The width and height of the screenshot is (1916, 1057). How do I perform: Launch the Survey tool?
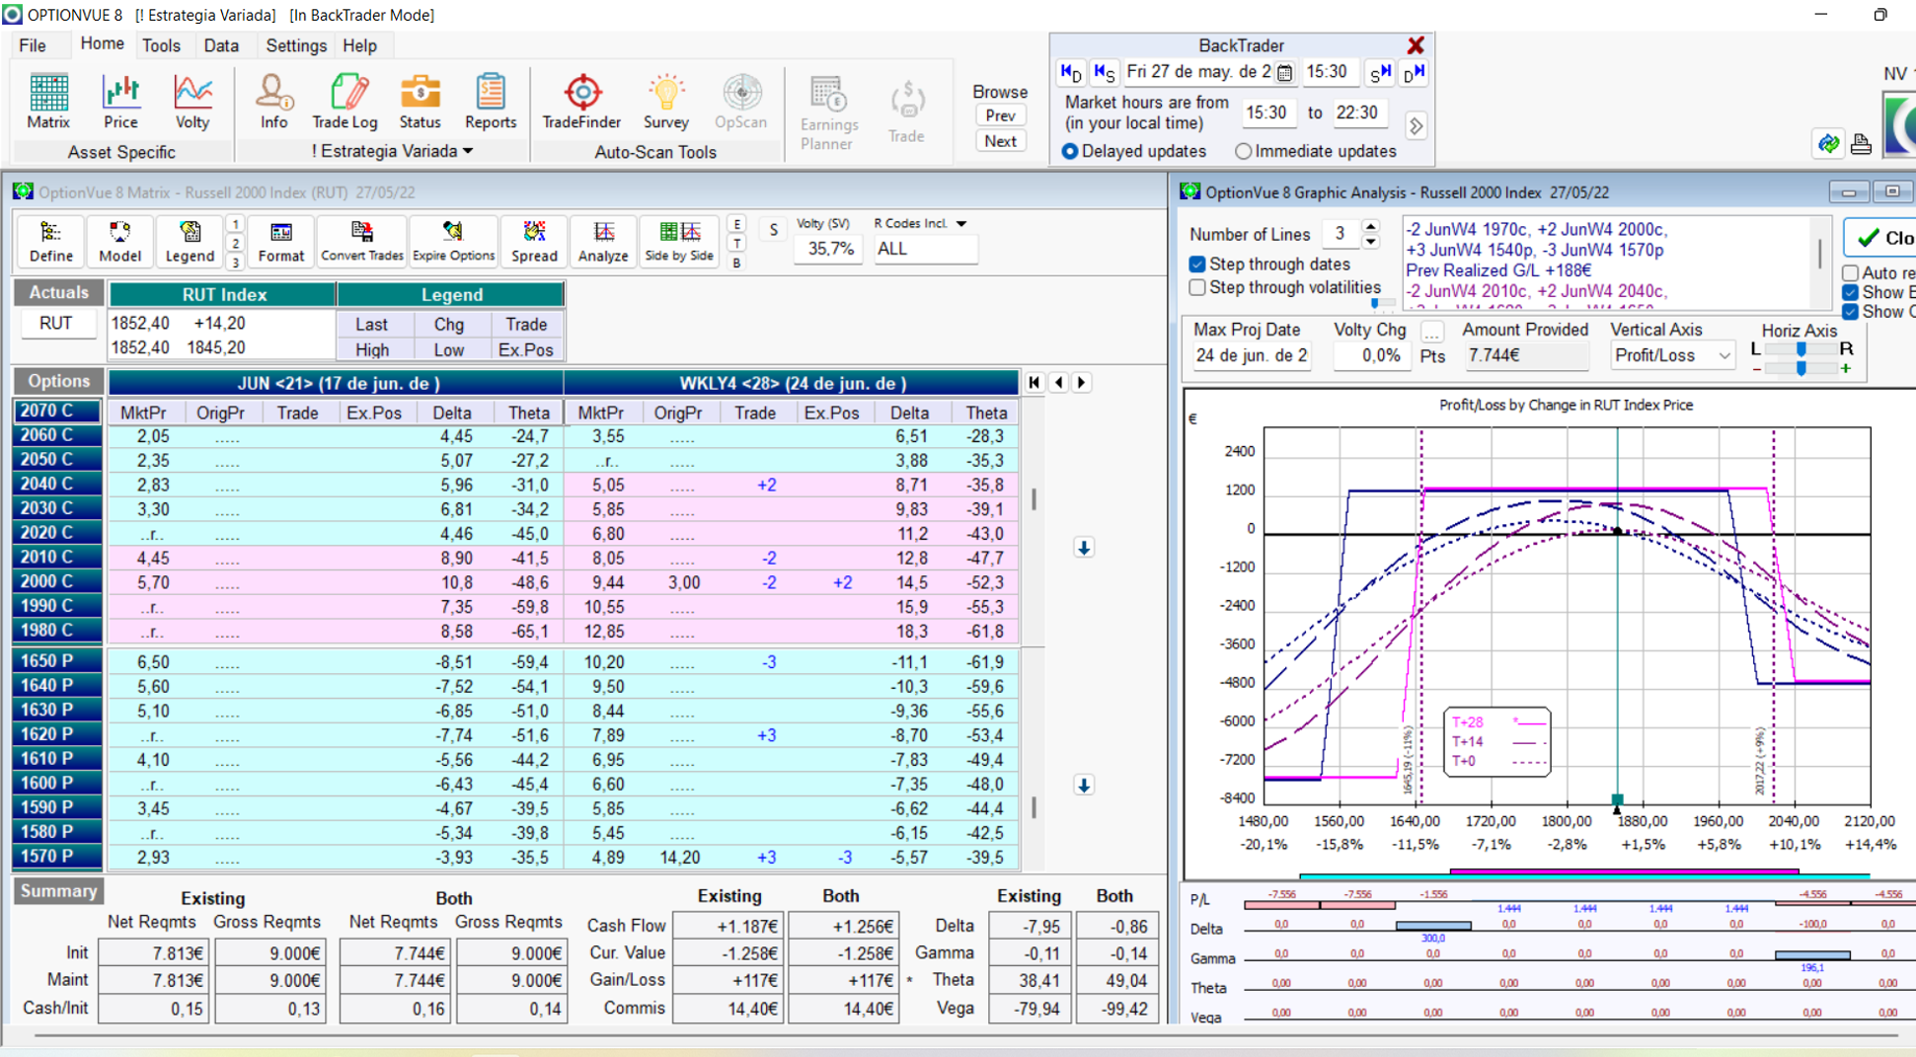tap(665, 102)
